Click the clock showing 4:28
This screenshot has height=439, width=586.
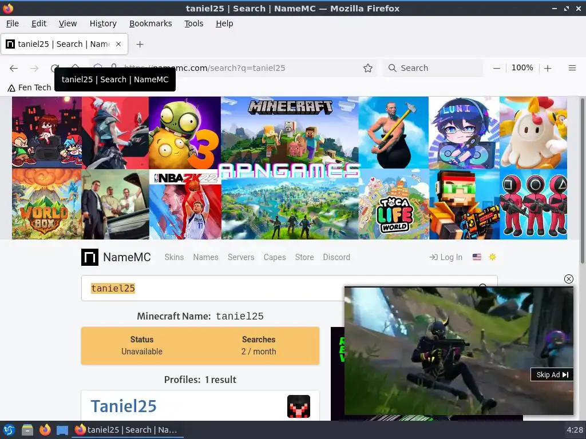(575, 430)
